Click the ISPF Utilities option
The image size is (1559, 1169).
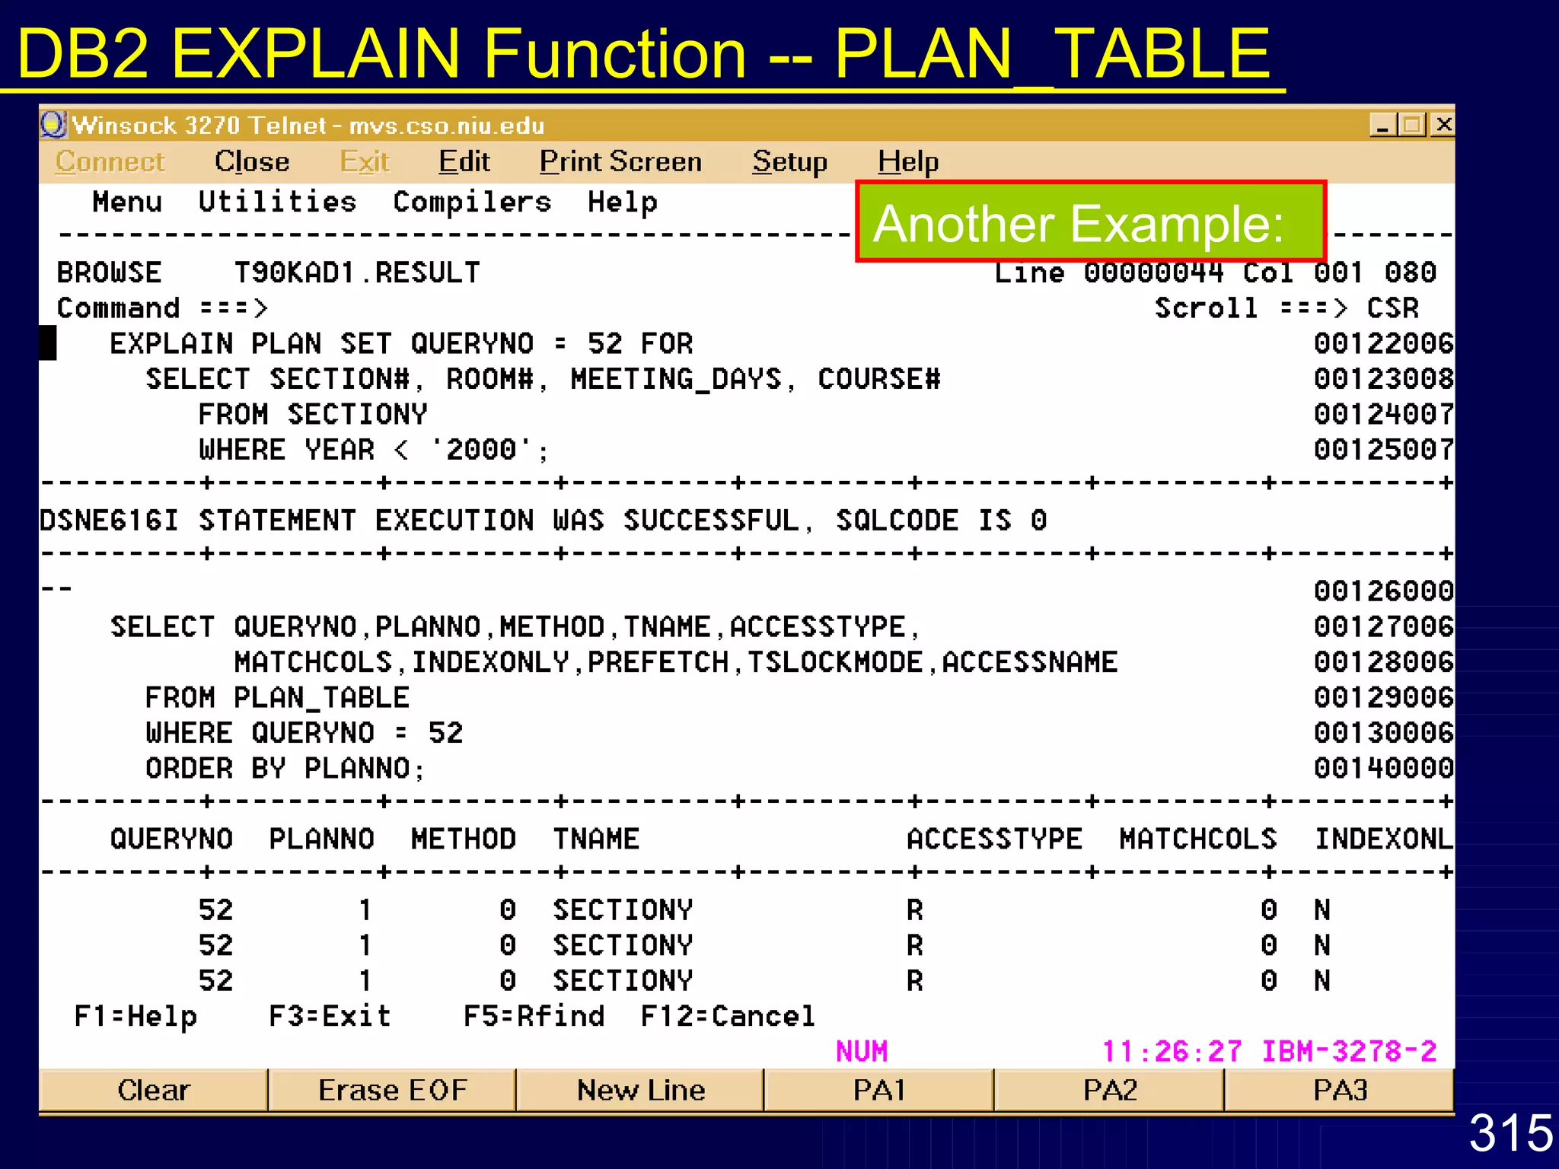[x=277, y=202]
